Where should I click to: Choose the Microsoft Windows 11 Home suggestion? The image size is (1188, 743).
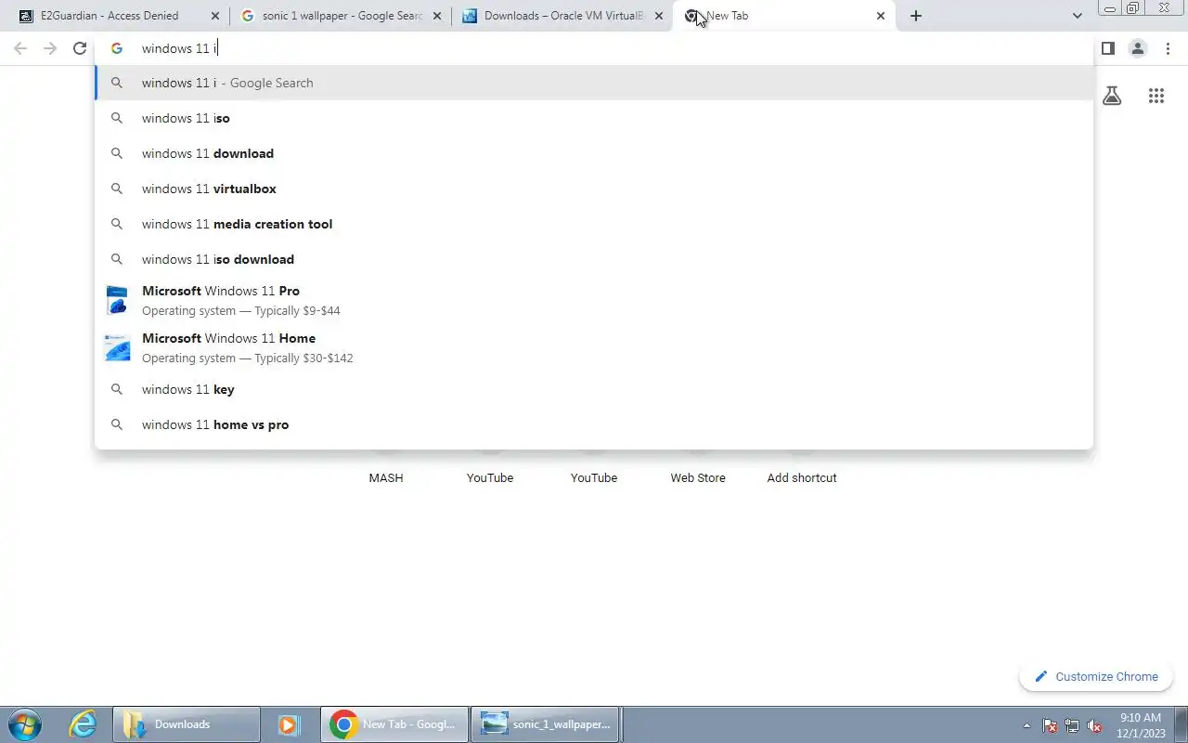pos(594,347)
